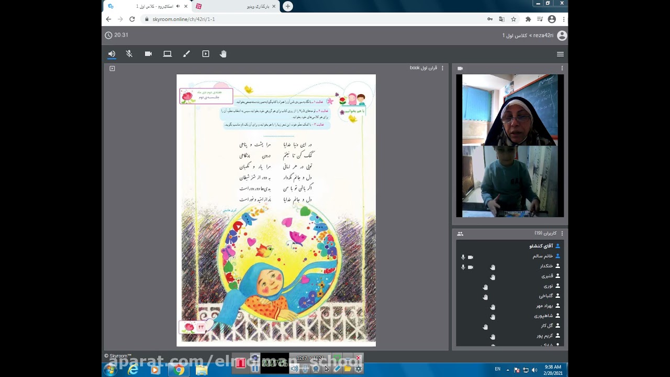
Task: Start screen sharing with the laptop icon
Action: [x=167, y=54]
